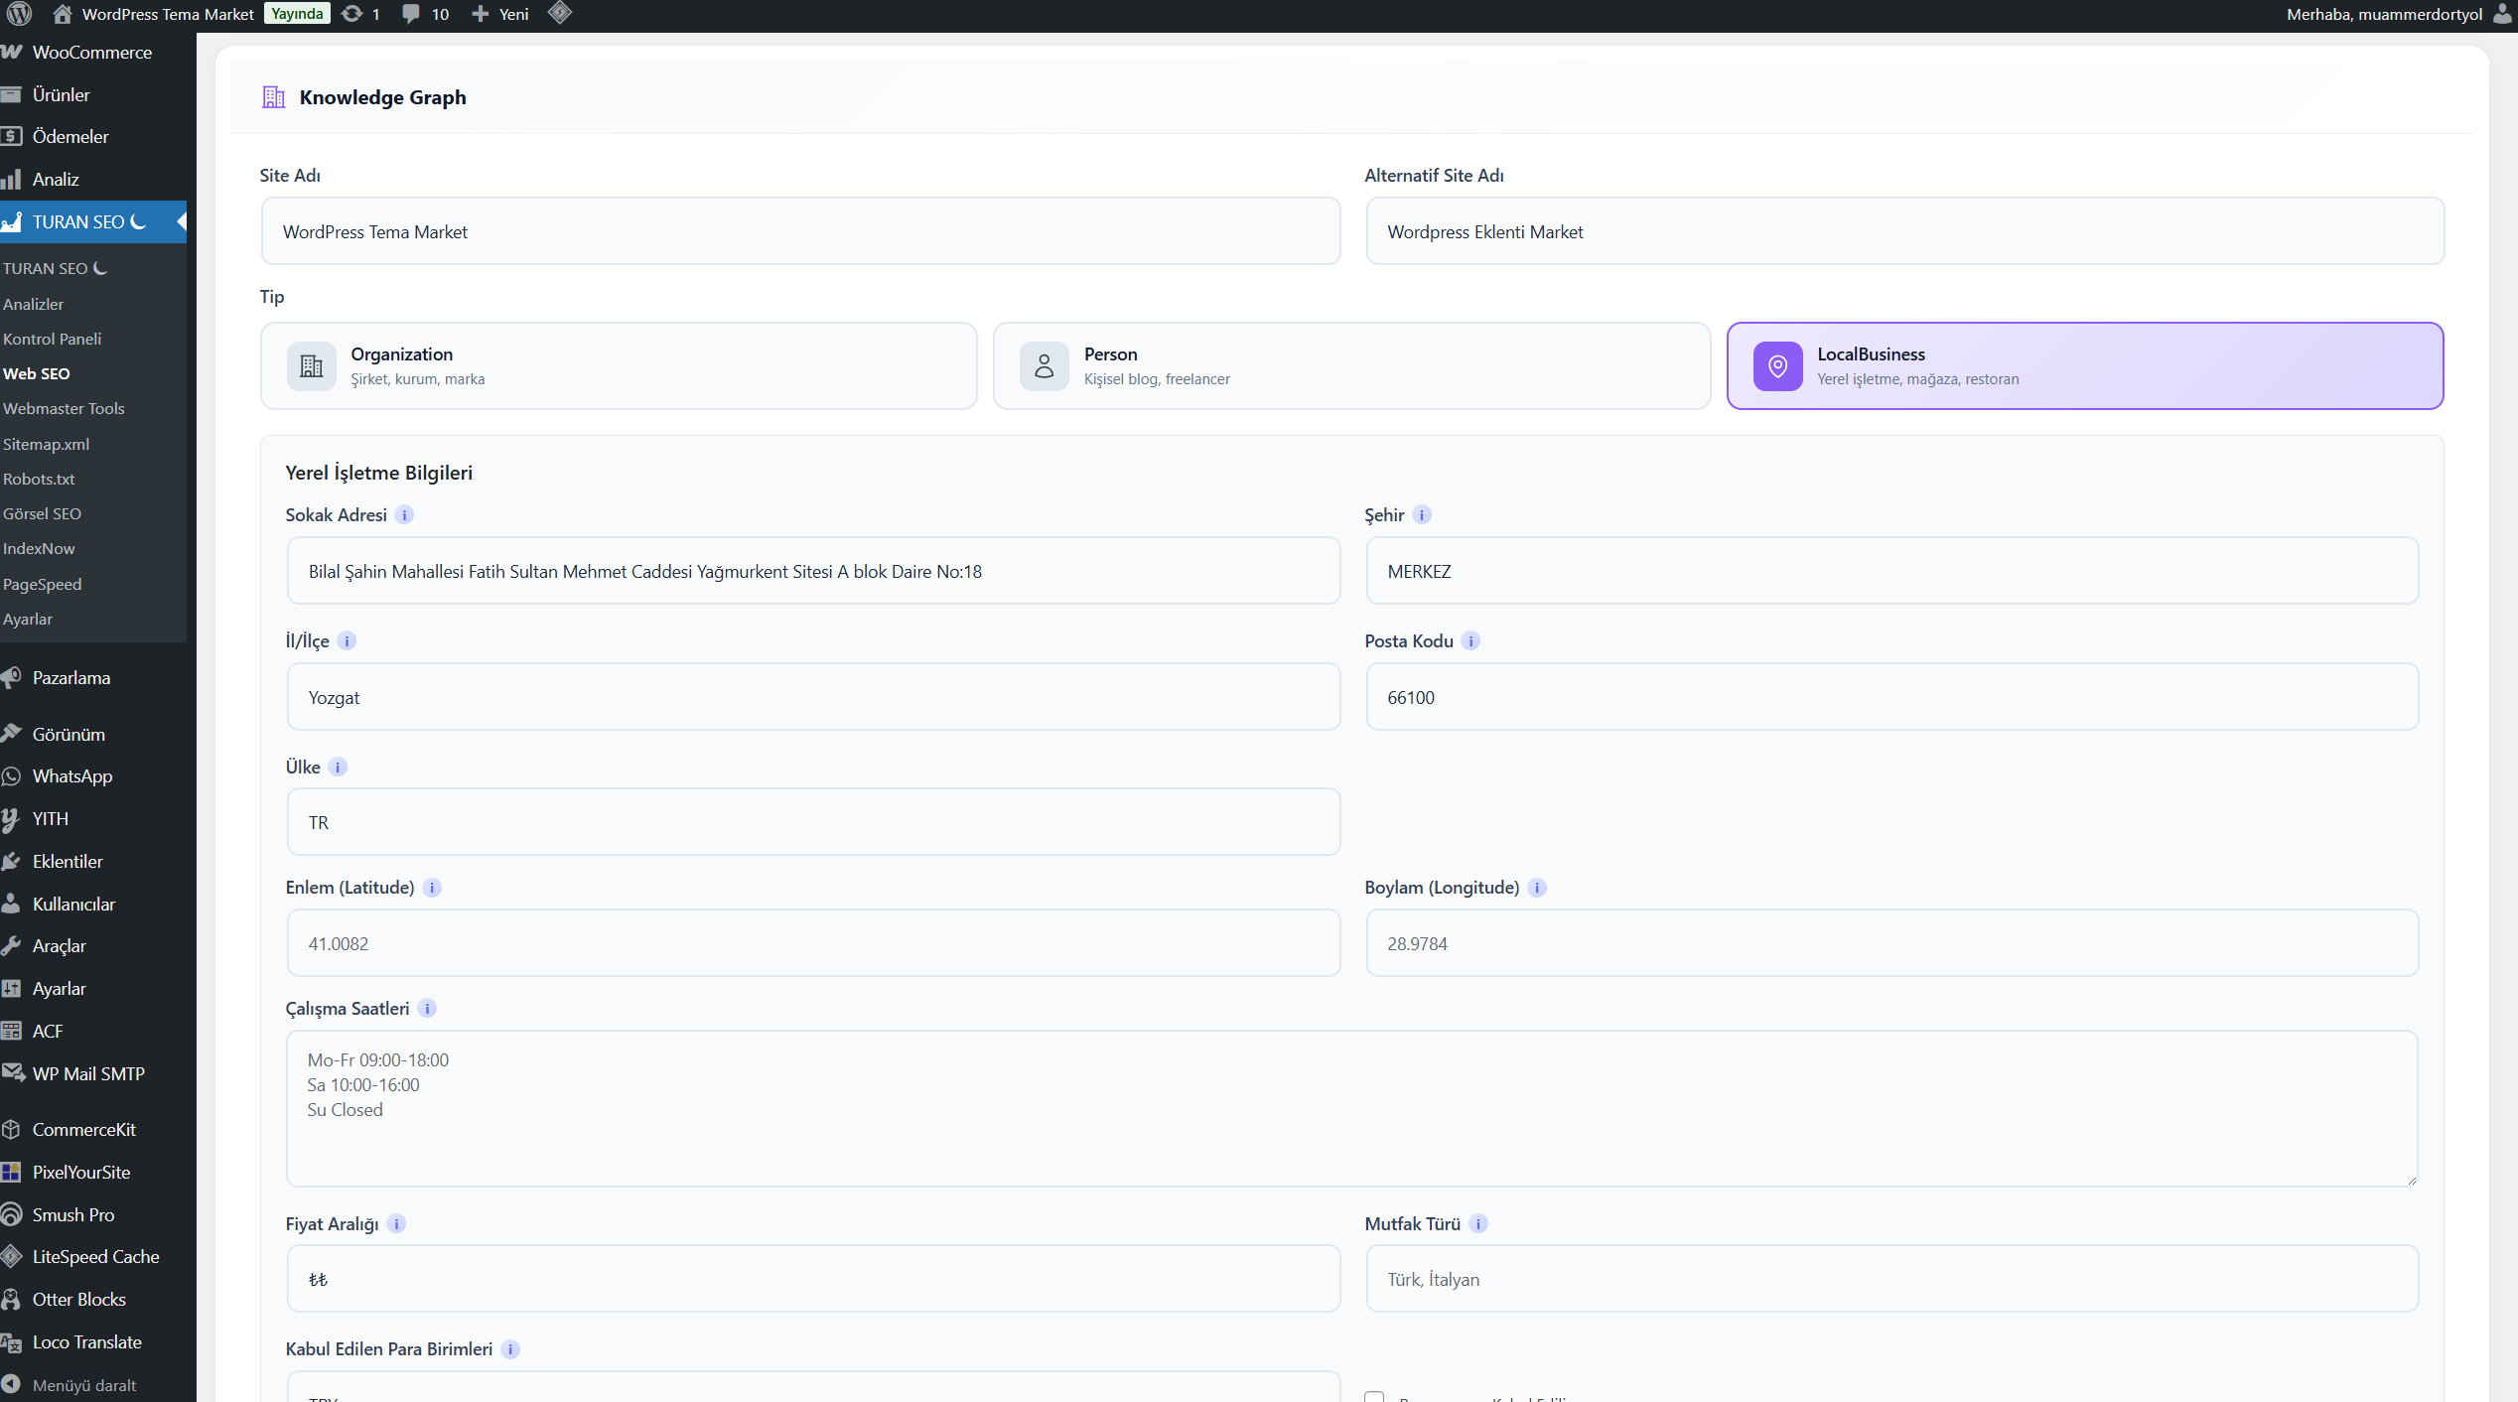This screenshot has height=1402, width=2518.
Task: Click the Sokak Adresi info icon
Action: 404,514
